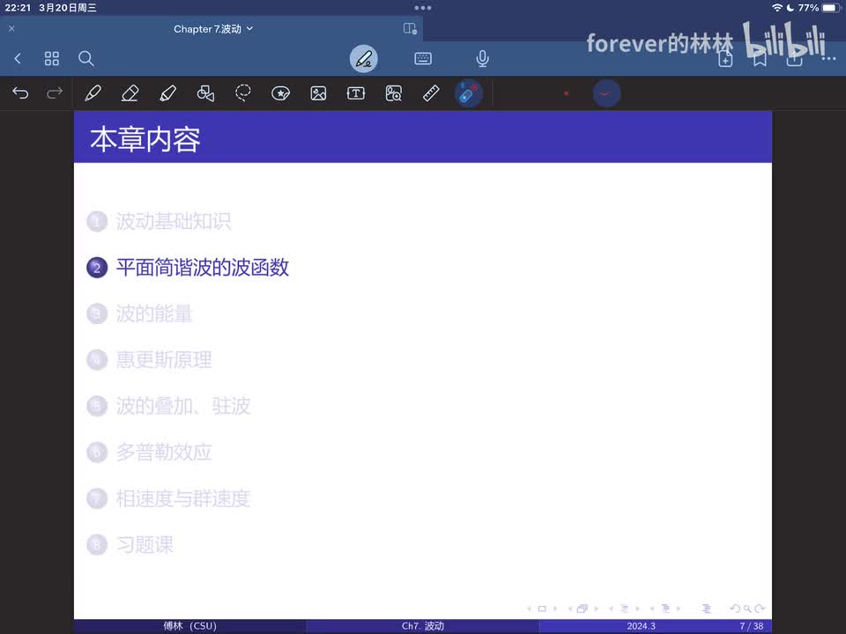Viewport: 846px width, 634px height.
Task: Click the Beamer search magnifier icon
Action: click(x=747, y=608)
